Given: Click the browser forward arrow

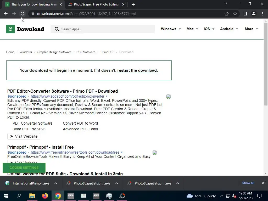Looking at the screenshot, I should pos(14,14).
